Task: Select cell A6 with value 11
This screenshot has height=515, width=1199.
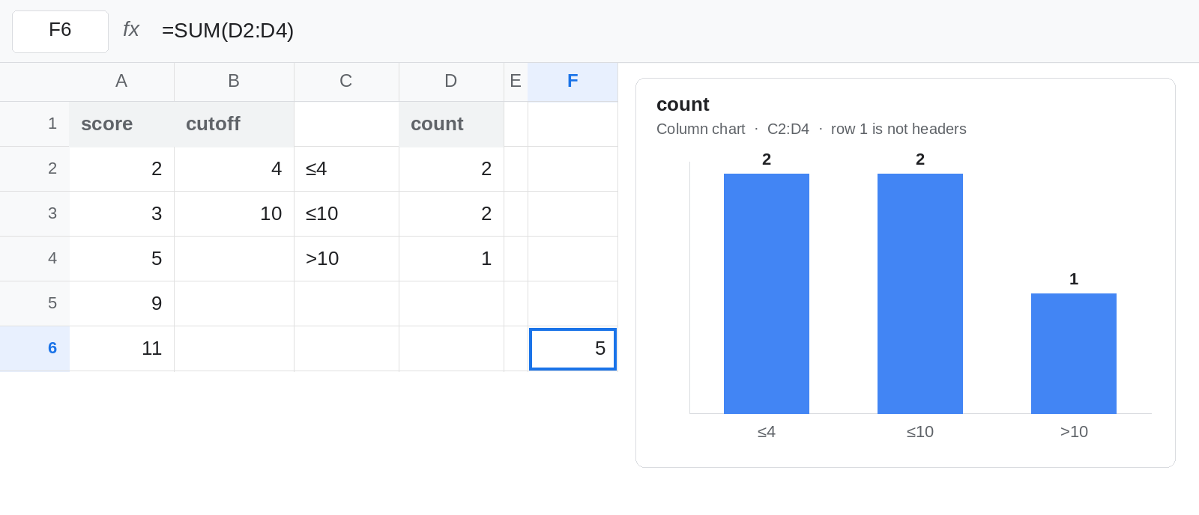Action: (x=121, y=348)
